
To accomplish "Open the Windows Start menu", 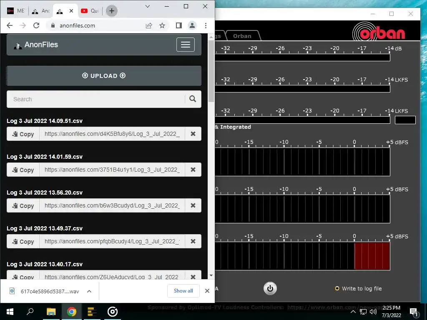I will [10, 312].
